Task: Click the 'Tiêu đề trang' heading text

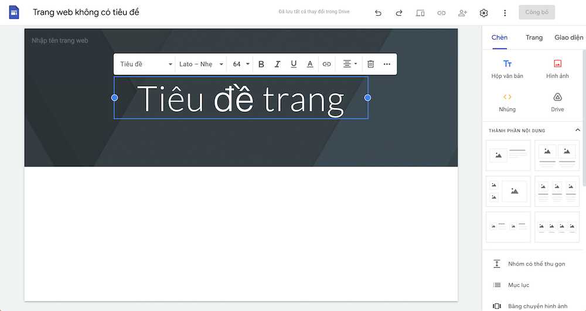Action: coord(241,100)
